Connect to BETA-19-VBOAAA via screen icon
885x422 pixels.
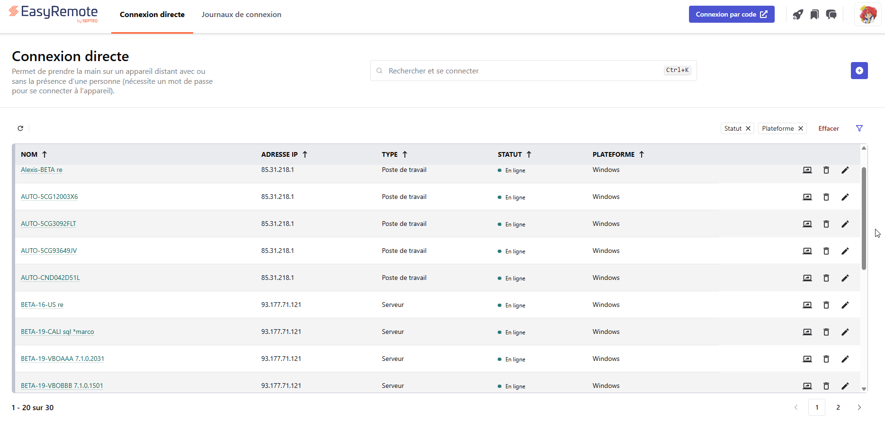(x=807, y=359)
